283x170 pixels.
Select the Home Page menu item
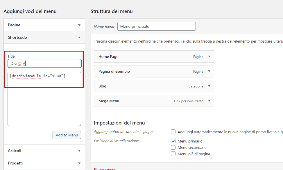point(154,56)
